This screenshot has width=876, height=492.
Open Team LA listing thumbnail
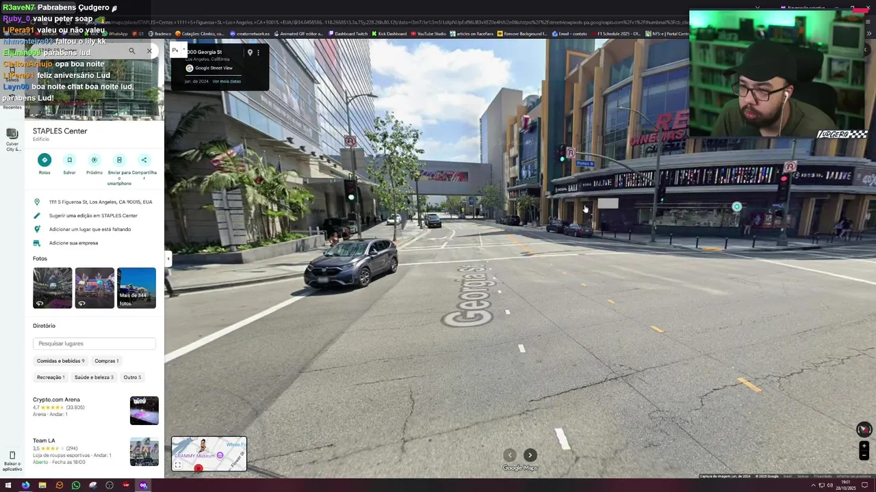coord(144,452)
